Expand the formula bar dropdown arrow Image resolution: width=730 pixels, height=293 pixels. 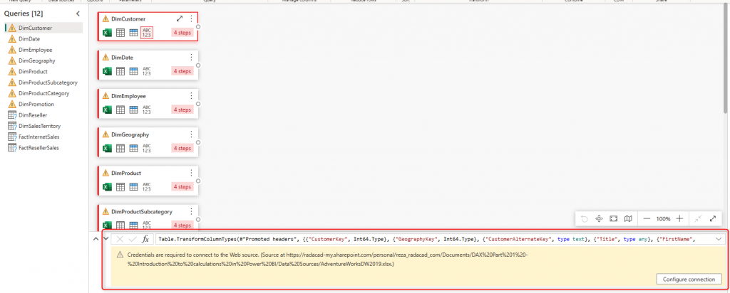pyautogui.click(x=717, y=240)
